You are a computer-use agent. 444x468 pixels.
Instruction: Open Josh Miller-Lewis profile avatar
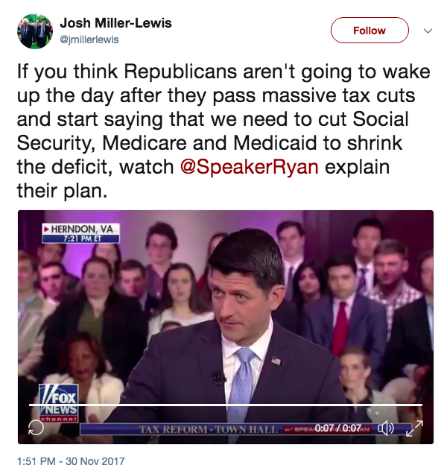pos(35,31)
